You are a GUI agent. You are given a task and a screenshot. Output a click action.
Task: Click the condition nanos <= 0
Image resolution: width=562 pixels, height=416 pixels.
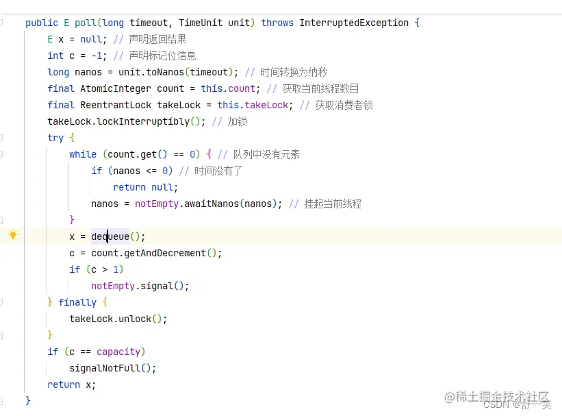[140, 171]
